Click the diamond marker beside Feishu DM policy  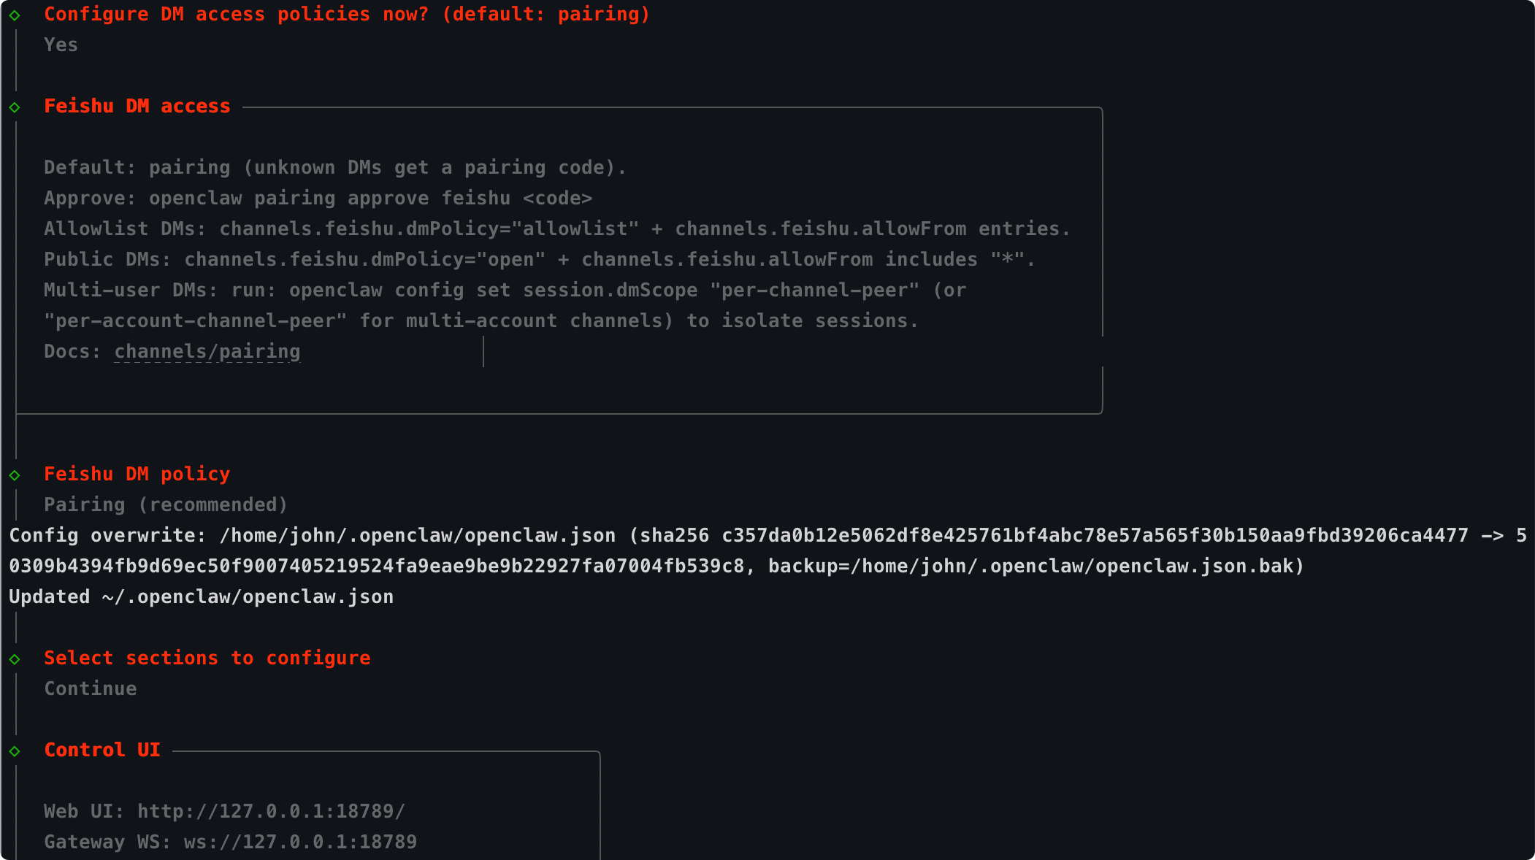pyautogui.click(x=15, y=475)
